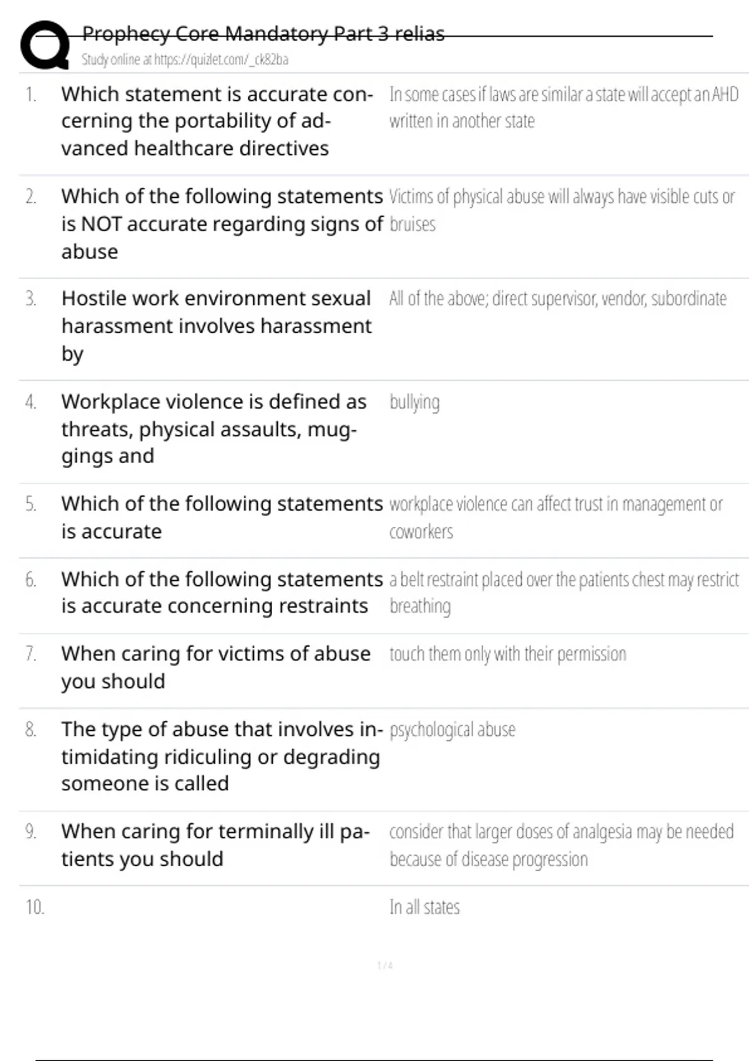
Task: Click the 'bullying' answer
Action: click(414, 403)
